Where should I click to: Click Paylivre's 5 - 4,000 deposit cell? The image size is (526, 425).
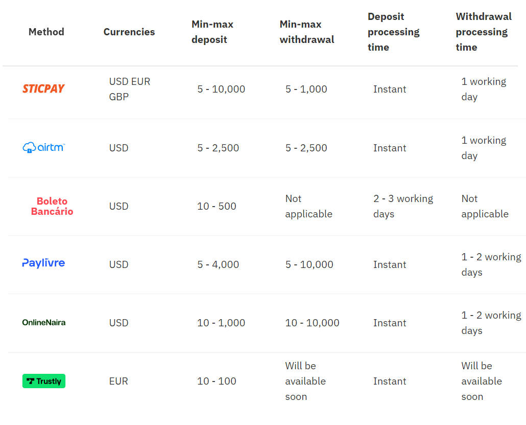point(218,264)
